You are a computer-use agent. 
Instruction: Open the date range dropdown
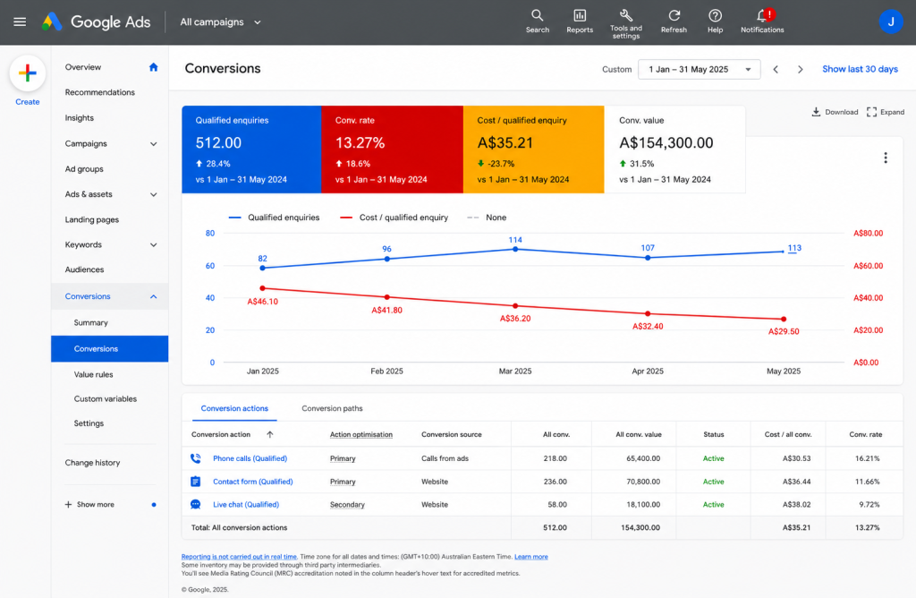click(x=700, y=69)
